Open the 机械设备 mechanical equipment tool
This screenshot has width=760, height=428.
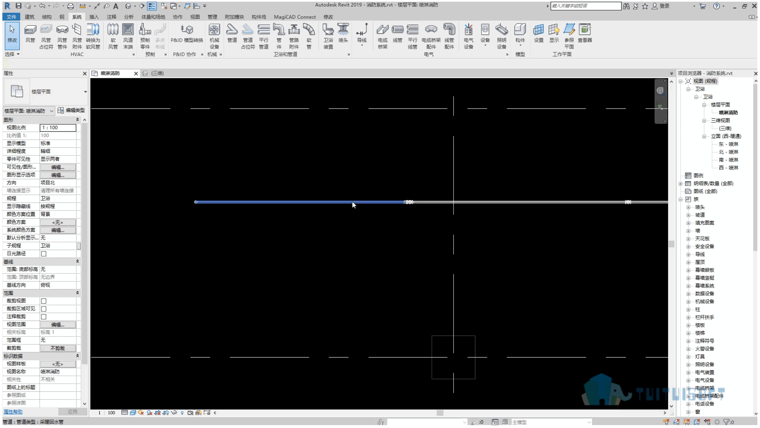pyautogui.click(x=214, y=37)
